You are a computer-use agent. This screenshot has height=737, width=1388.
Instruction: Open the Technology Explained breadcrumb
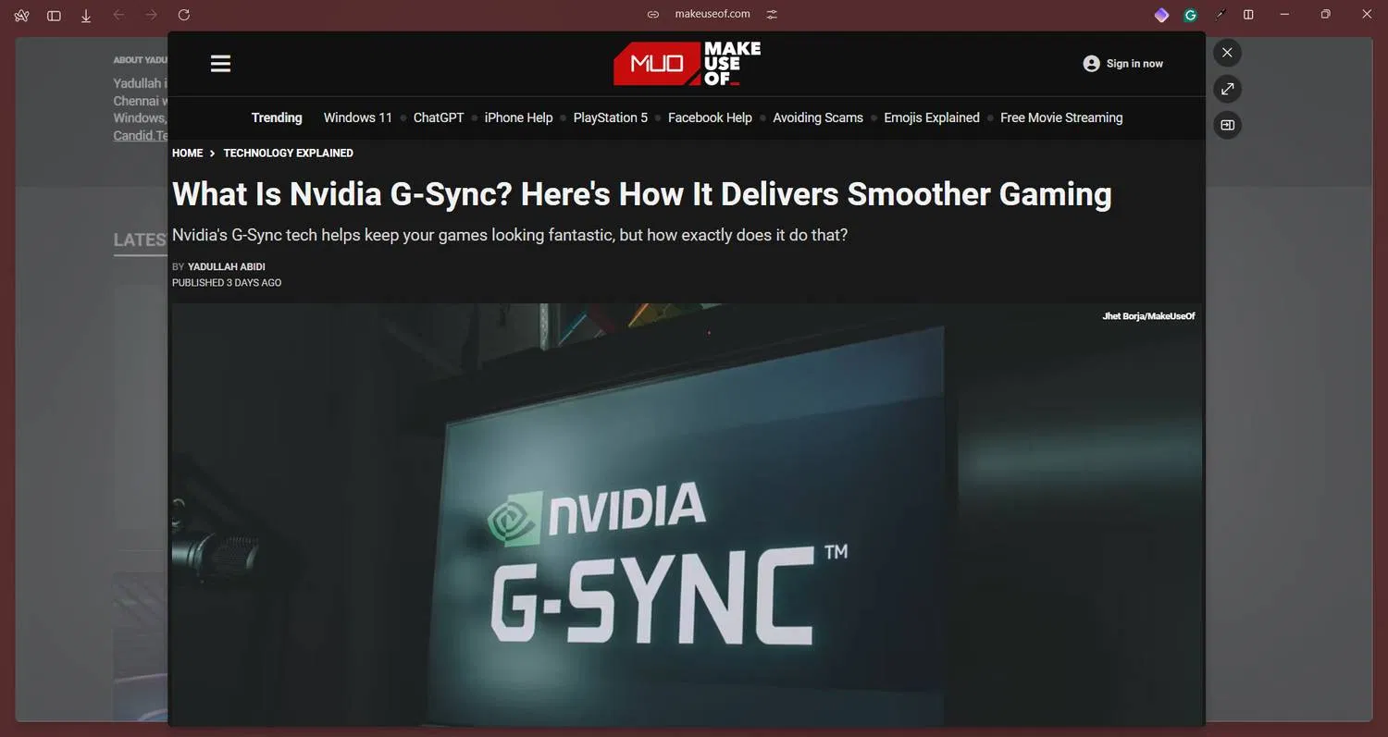pyautogui.click(x=288, y=153)
